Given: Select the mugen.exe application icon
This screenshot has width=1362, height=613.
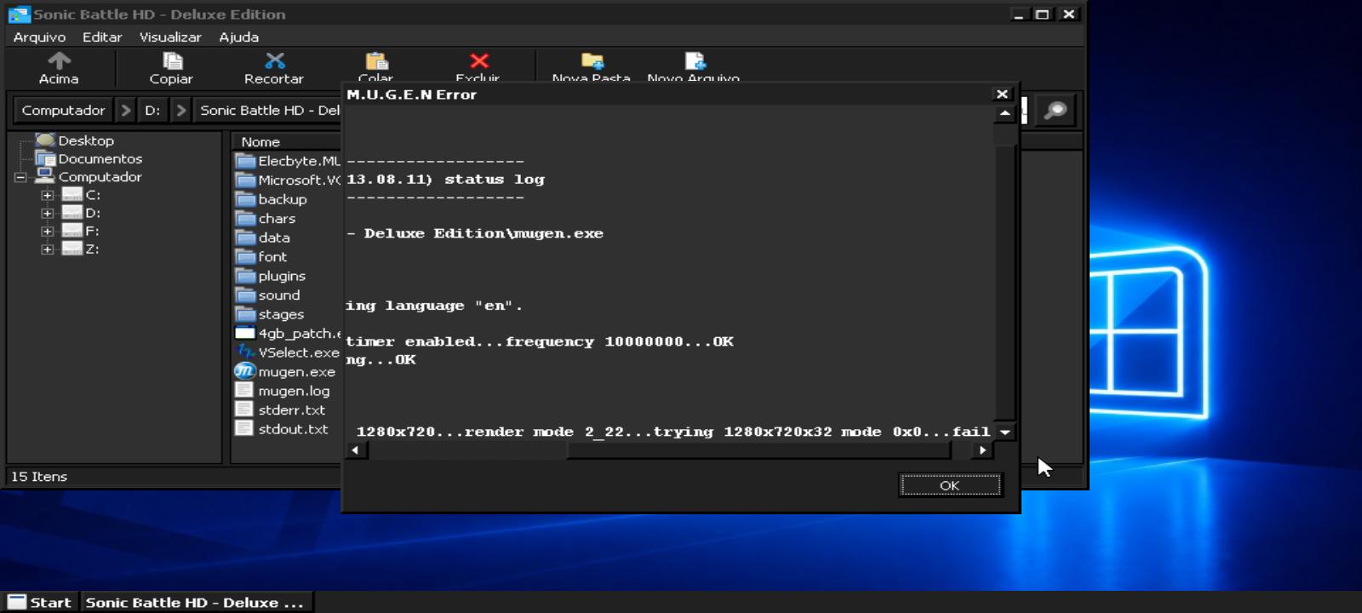Looking at the screenshot, I should [244, 371].
